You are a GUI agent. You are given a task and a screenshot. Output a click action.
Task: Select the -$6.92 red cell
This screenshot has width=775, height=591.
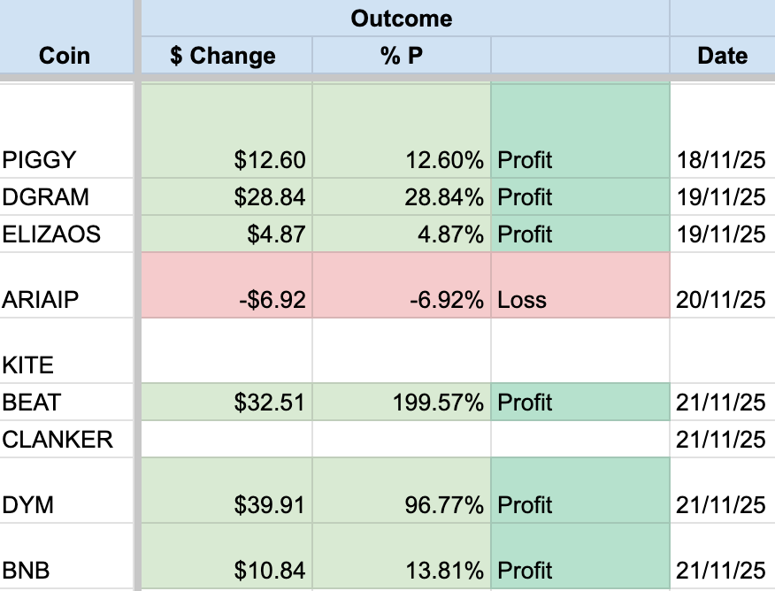tap(226, 285)
